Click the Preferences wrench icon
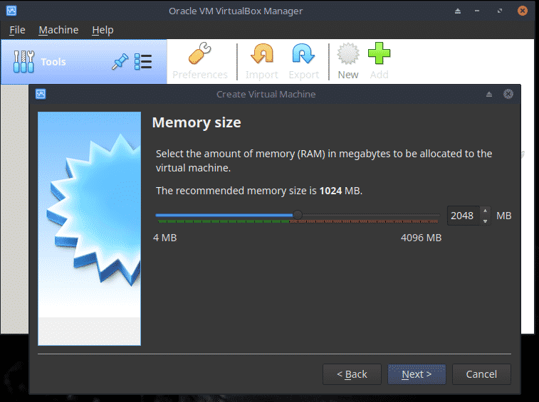 [x=199, y=53]
